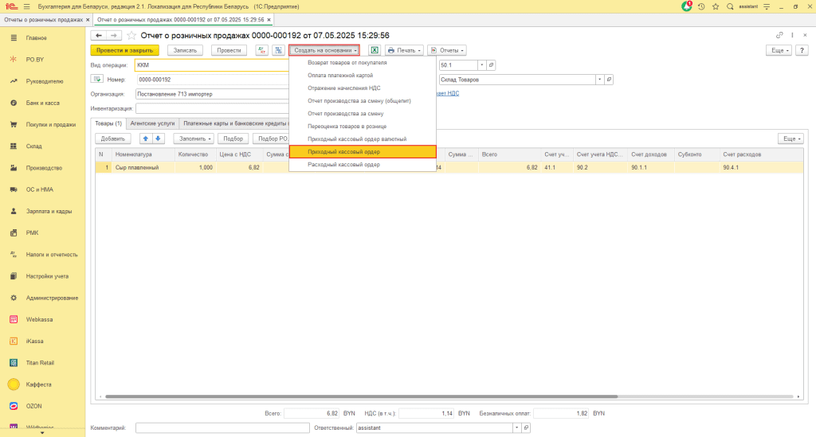This screenshot has width=816, height=437.
Task: Click the notifications bell icon
Action: click(687, 6)
